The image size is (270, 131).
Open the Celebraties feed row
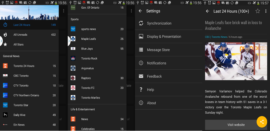point(97,128)
